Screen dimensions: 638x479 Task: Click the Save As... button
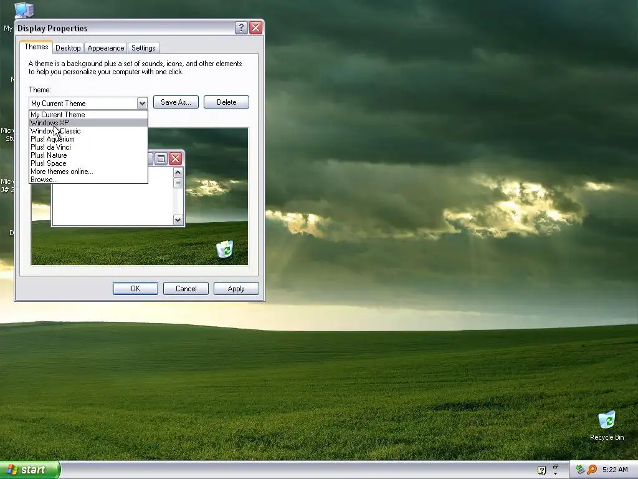pyautogui.click(x=176, y=102)
